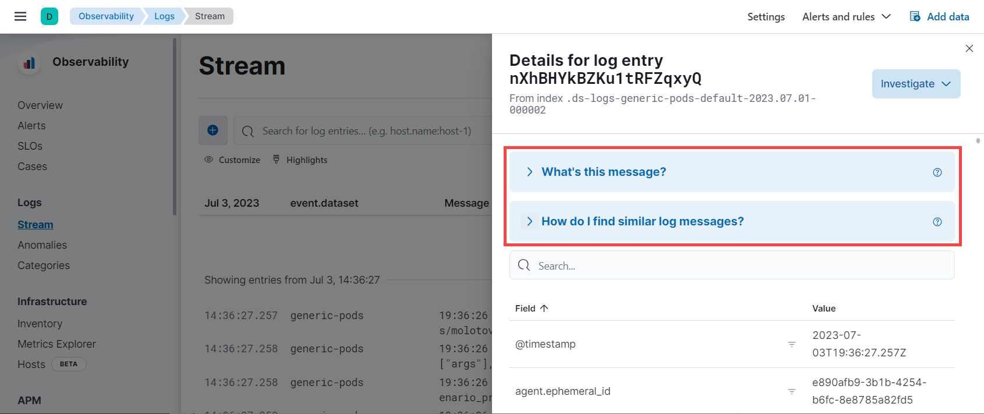
Task: Click the blue plus add filter icon
Action: click(x=213, y=130)
